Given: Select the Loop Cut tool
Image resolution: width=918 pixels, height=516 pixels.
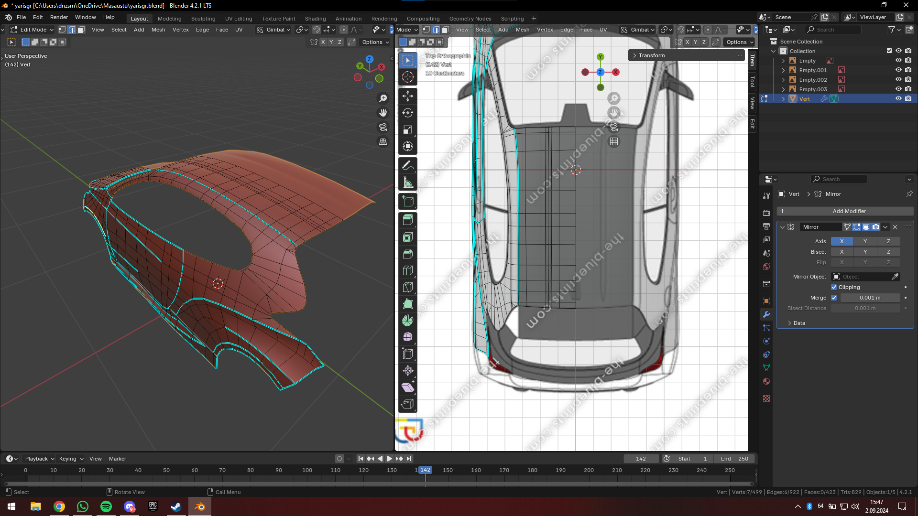Looking at the screenshot, I should [x=407, y=270].
